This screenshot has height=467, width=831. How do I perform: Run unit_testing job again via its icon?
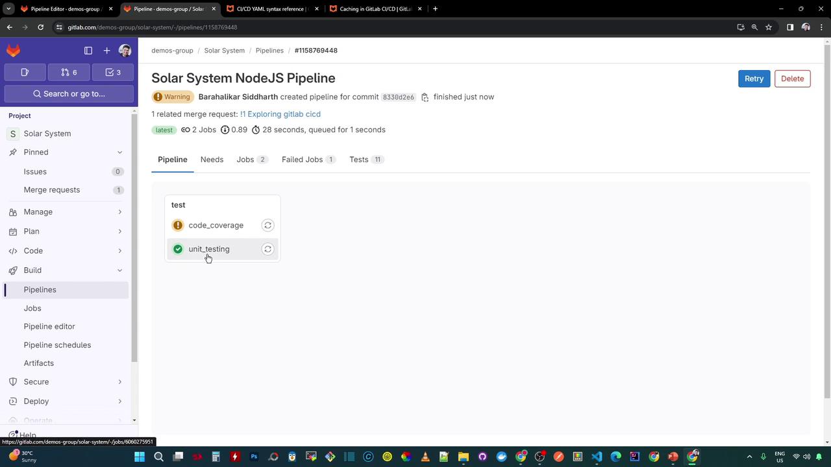click(x=267, y=249)
